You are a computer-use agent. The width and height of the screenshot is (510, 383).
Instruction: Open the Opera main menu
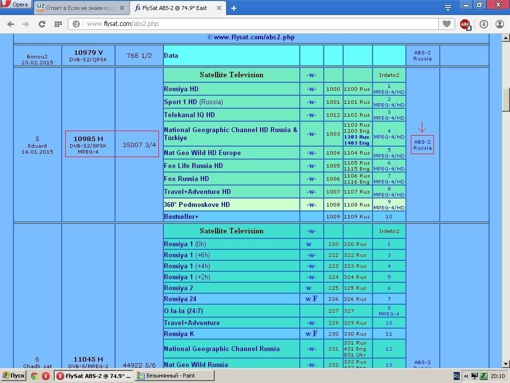tap(15, 4)
